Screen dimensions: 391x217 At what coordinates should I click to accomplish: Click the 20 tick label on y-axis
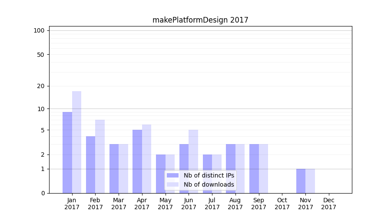coord(41,86)
